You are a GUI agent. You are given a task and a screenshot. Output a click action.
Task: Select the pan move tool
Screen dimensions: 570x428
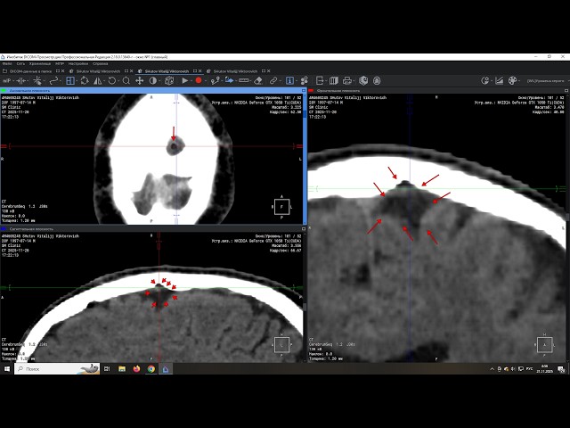point(139,81)
